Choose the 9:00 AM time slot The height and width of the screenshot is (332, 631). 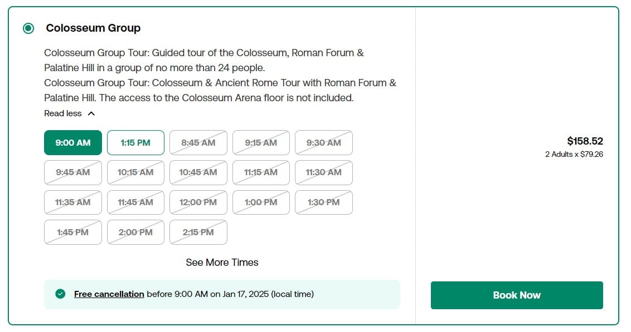click(73, 142)
